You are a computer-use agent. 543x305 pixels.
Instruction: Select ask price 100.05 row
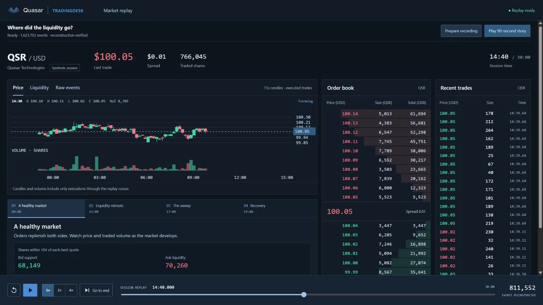(376, 197)
